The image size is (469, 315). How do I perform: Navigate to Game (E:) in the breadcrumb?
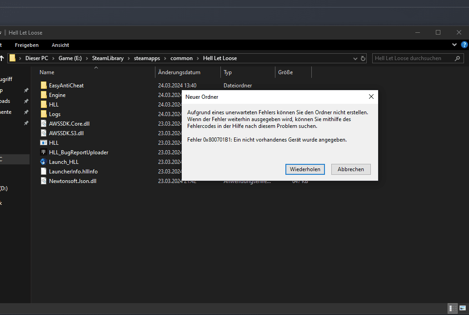point(70,58)
